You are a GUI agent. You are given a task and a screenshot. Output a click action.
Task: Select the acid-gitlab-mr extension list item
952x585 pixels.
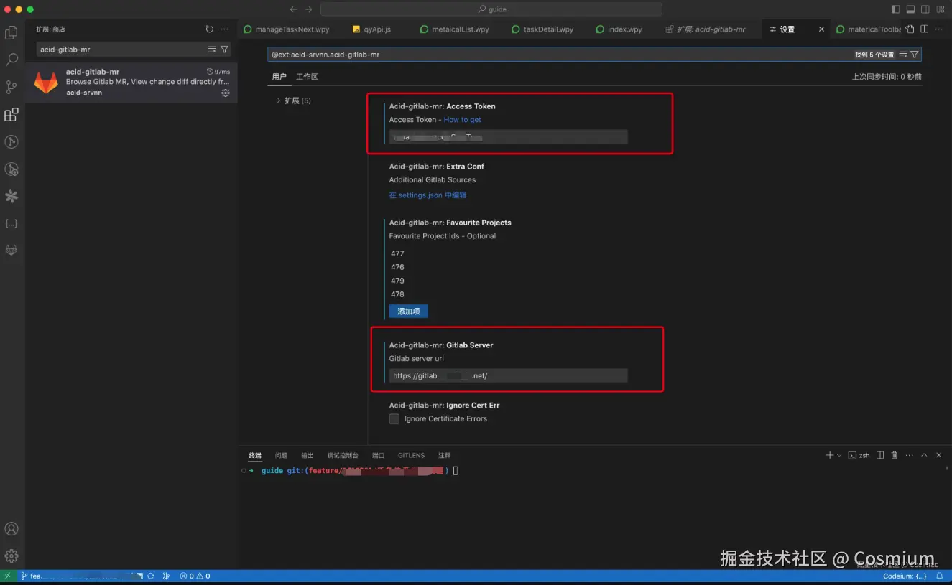(131, 83)
